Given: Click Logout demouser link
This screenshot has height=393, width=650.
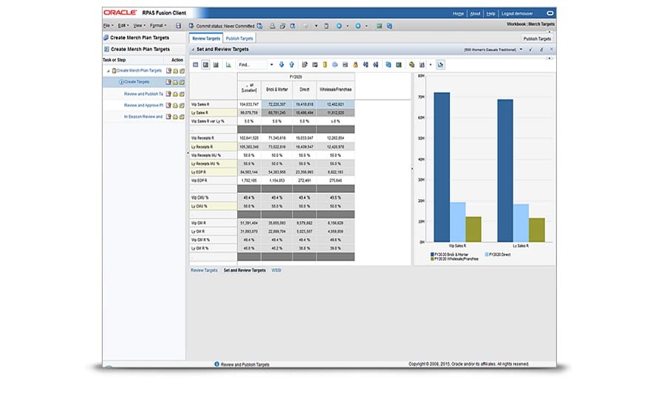Looking at the screenshot, I should [x=517, y=14].
